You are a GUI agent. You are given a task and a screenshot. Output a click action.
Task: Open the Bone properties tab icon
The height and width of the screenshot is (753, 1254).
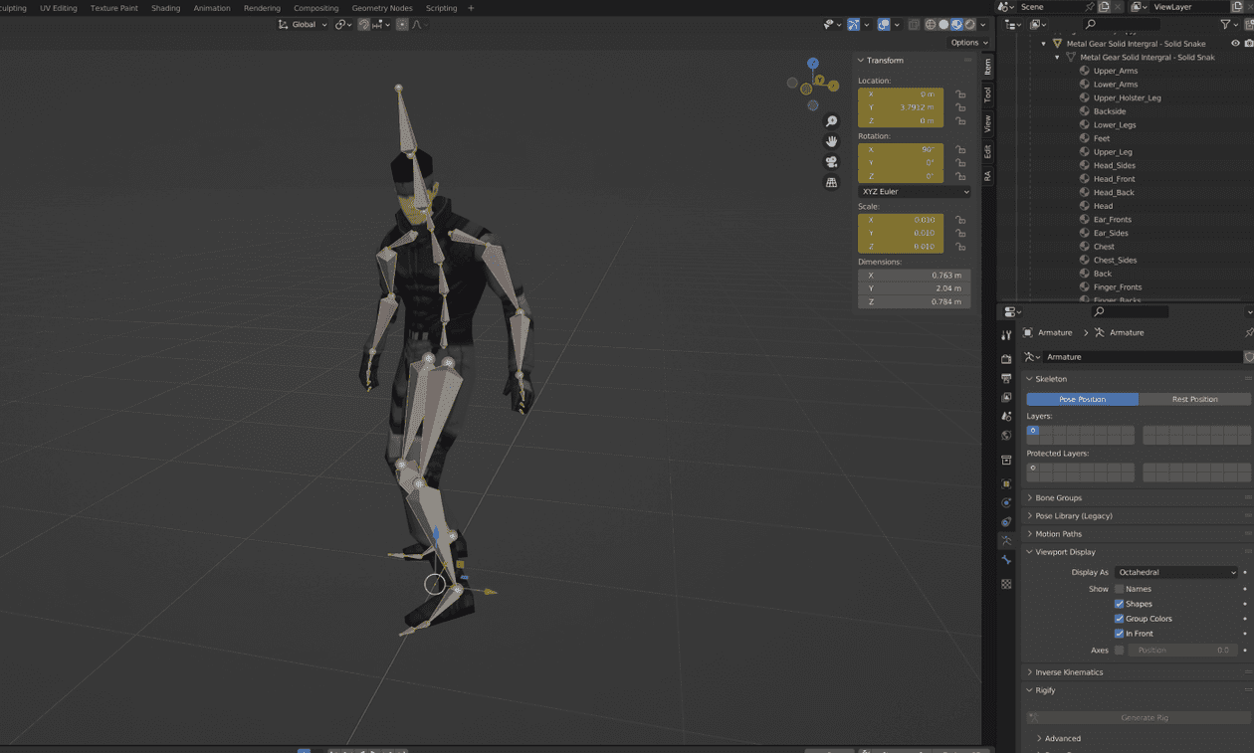click(1006, 561)
